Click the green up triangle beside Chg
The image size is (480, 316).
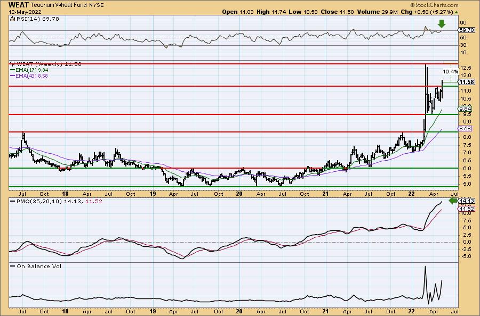pyautogui.click(x=456, y=12)
